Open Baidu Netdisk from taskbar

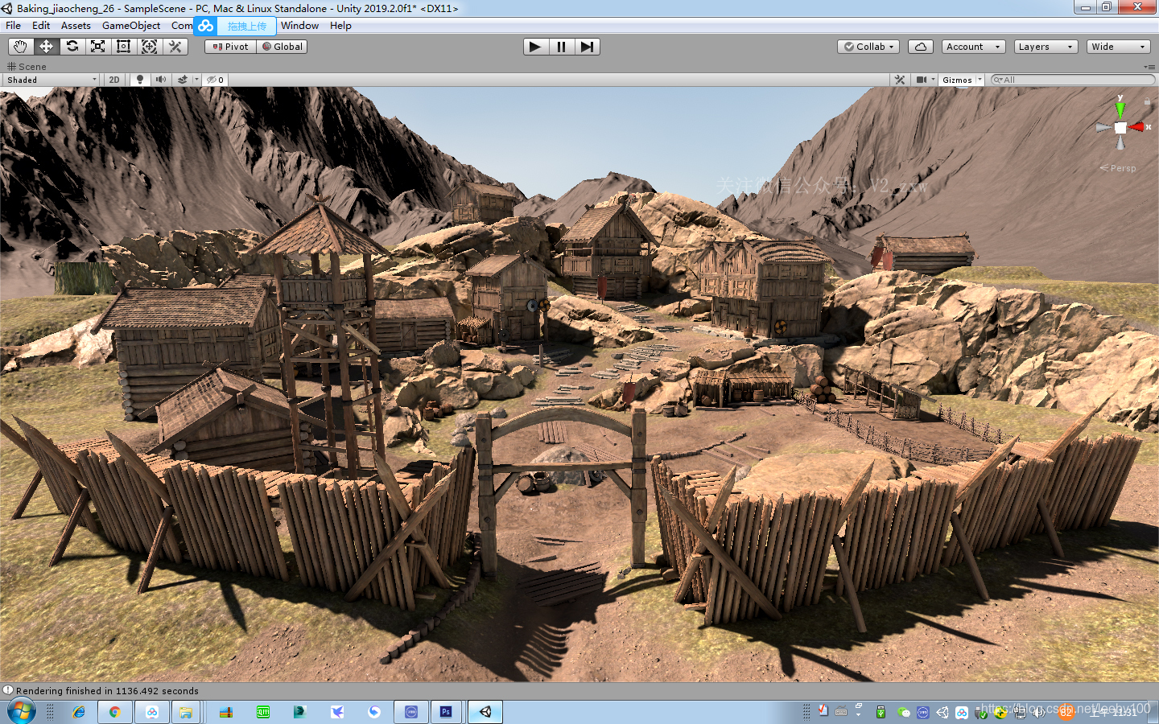click(152, 712)
